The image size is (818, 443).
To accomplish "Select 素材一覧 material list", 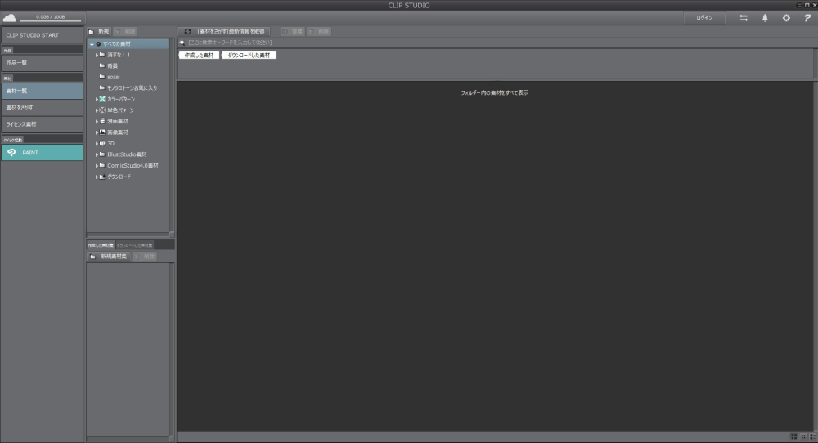I will (42, 92).
